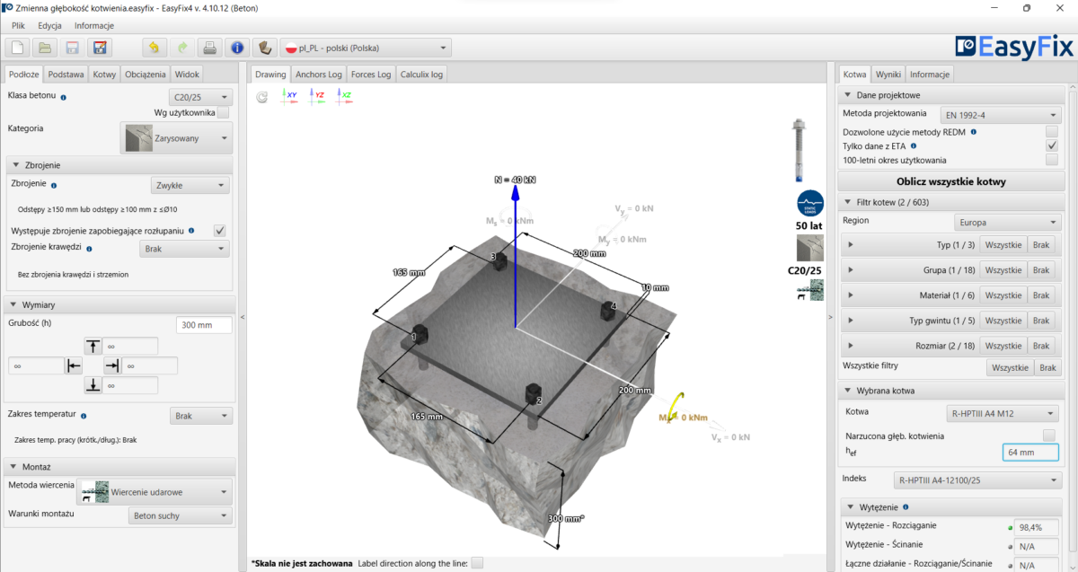Click Brak for the Grupa filter
The height and width of the screenshot is (572, 1078).
coord(1041,270)
